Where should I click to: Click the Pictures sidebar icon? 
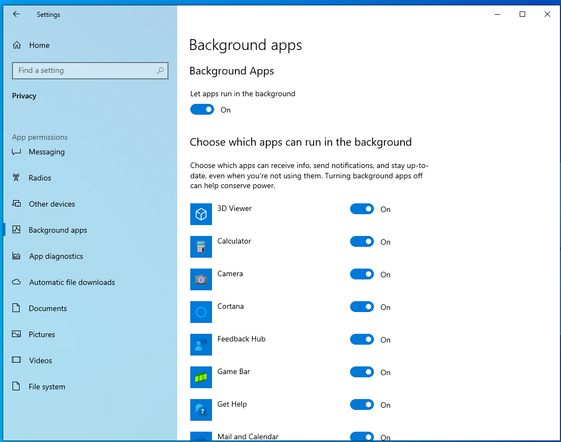(x=16, y=334)
